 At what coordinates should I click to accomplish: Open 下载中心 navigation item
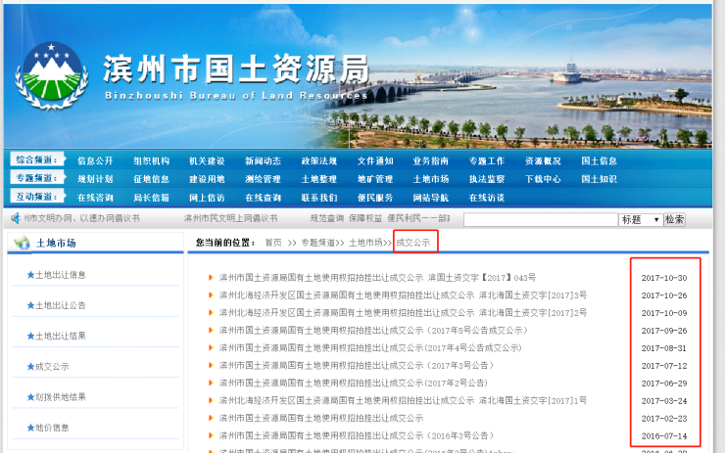point(543,179)
